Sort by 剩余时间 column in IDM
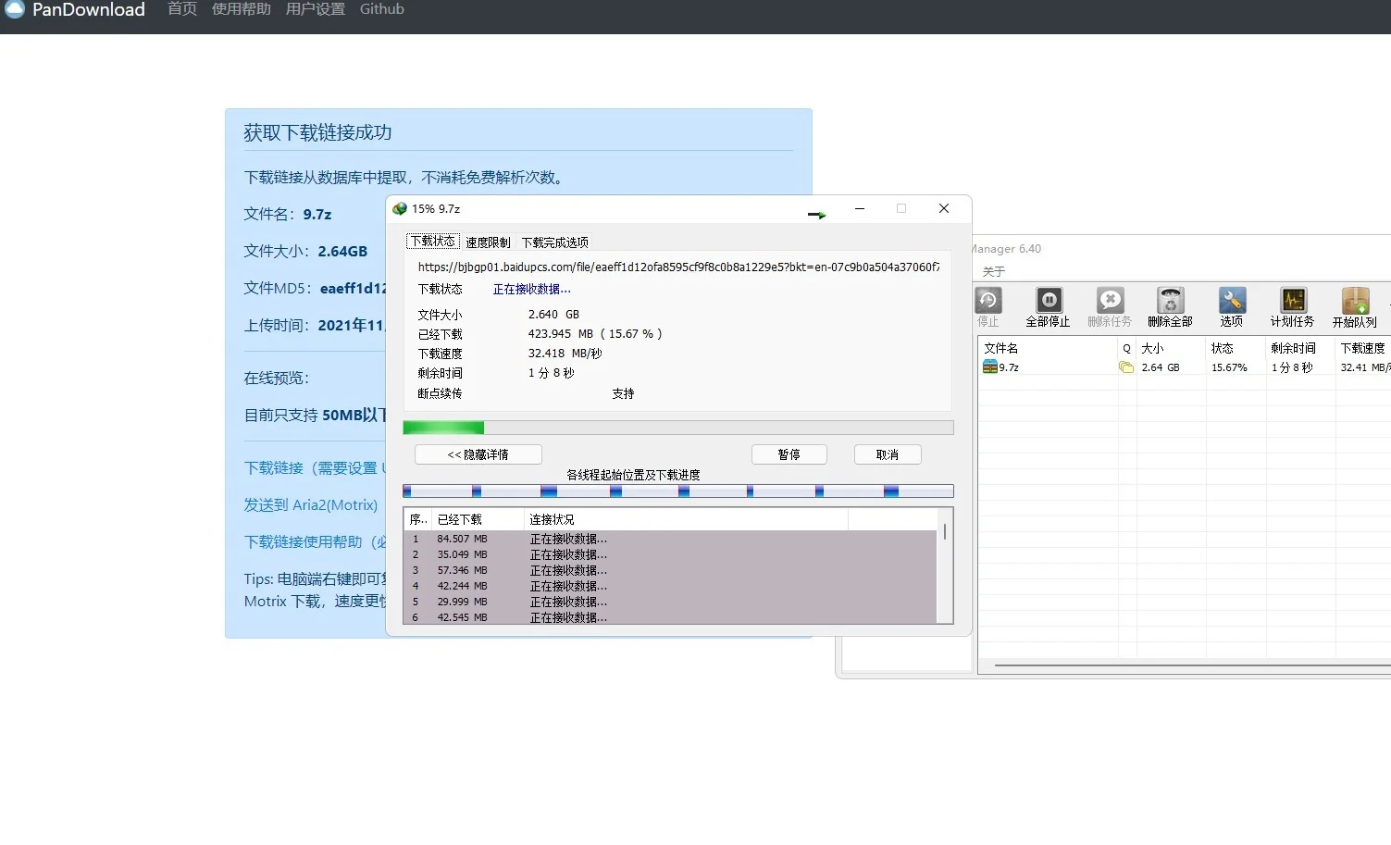This screenshot has width=1391, height=845. click(x=1300, y=348)
